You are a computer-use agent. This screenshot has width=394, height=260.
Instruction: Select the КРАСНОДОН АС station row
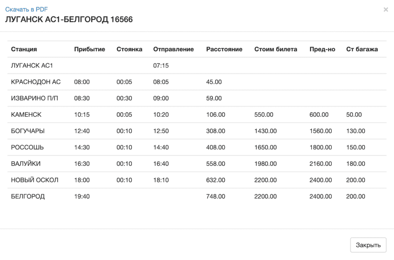(36, 82)
